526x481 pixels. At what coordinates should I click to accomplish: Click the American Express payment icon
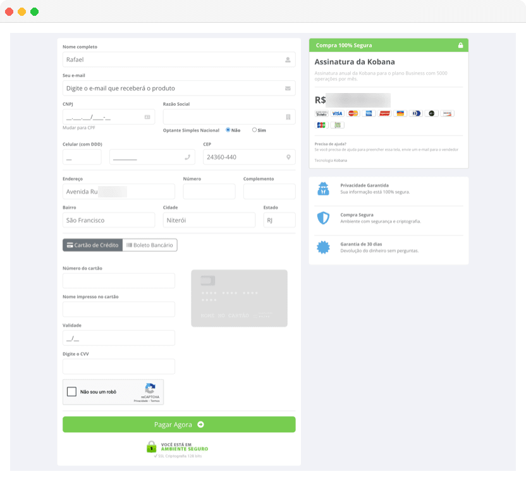pos(368,113)
